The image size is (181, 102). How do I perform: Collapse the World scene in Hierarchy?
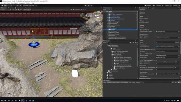pos(106,11)
